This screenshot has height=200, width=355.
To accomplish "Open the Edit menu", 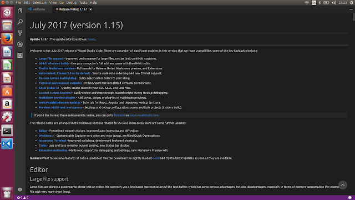I will tap(27, 3).
